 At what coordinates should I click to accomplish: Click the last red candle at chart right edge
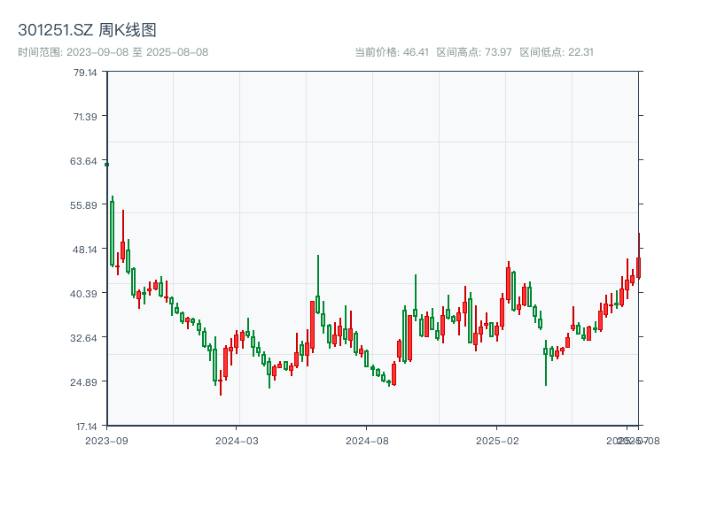click(x=638, y=267)
